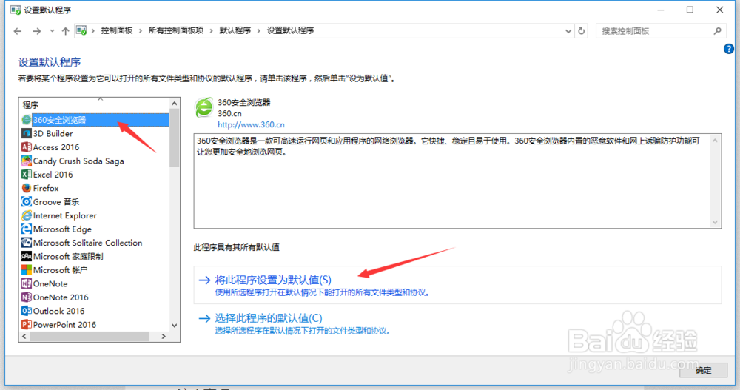This screenshot has height=390, width=740.
Task: Click the 控制面板 breadcrumb
Action: click(x=117, y=30)
